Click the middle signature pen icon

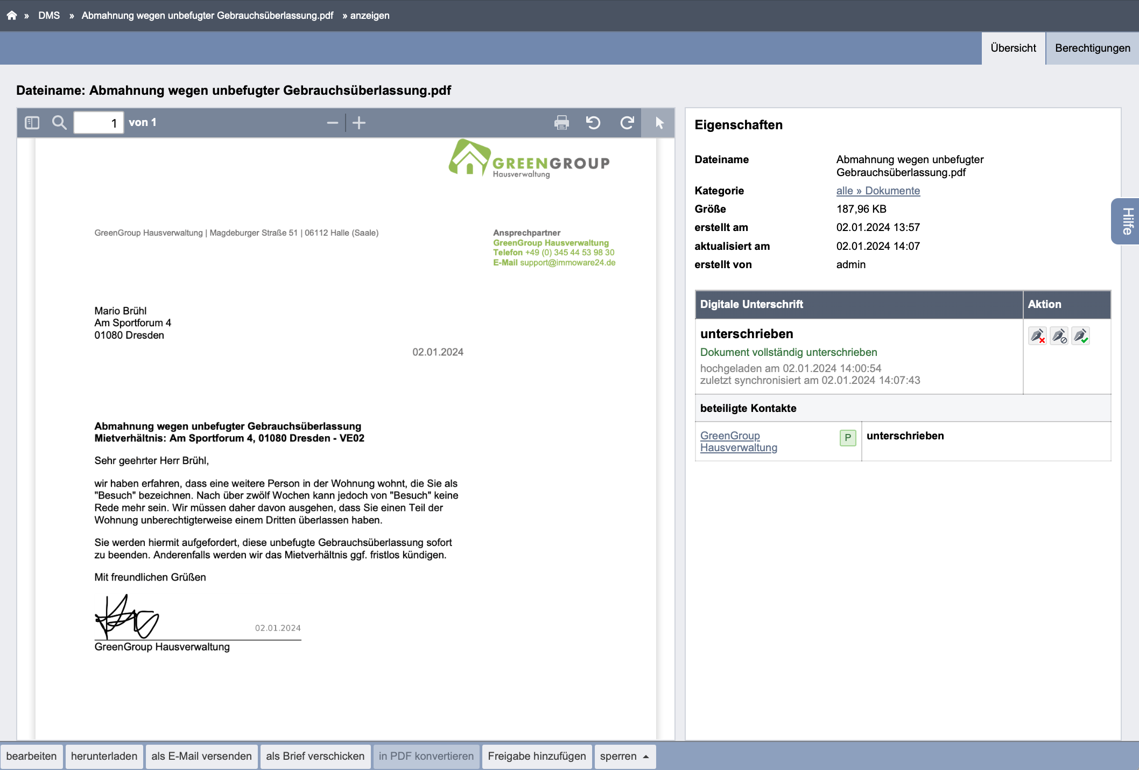pos(1059,335)
